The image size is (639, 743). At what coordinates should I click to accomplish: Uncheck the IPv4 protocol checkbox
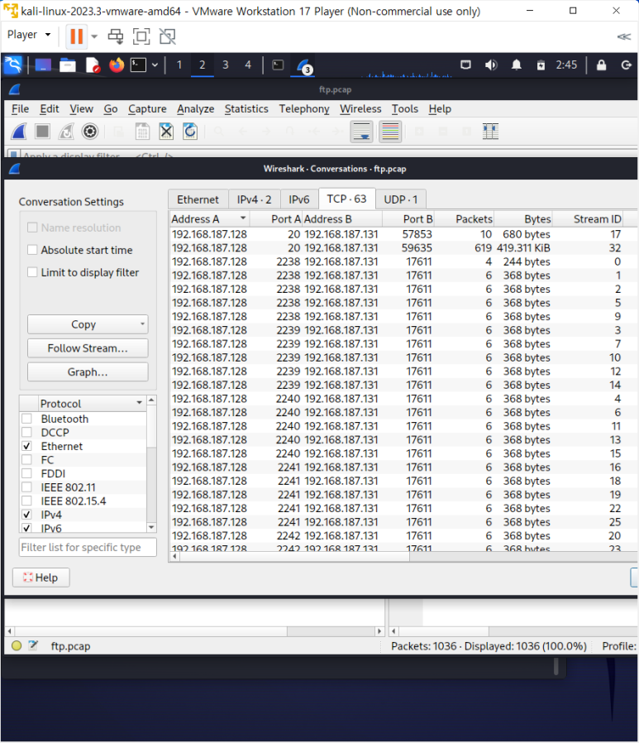click(x=27, y=515)
